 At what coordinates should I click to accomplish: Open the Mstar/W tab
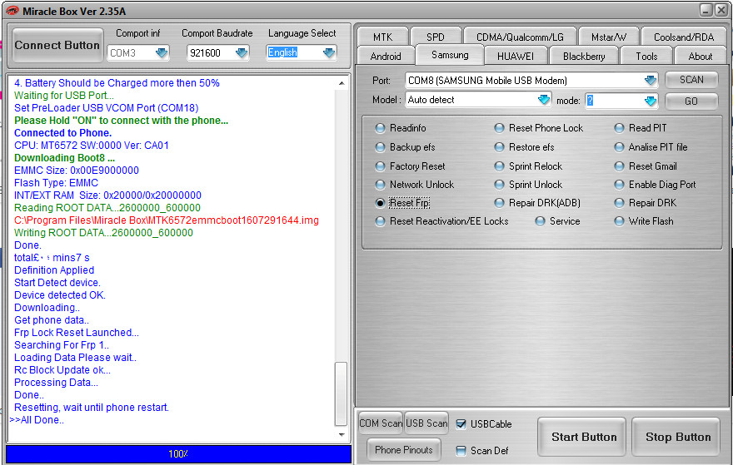point(609,37)
